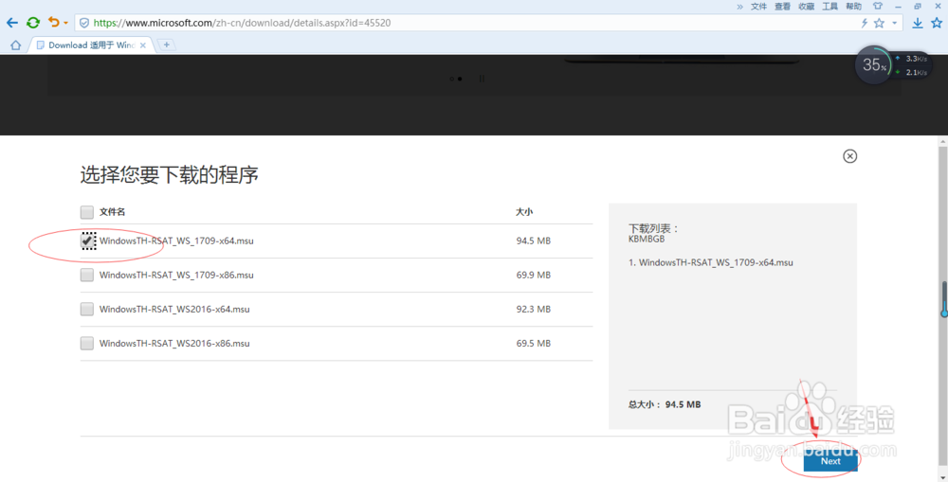Toggle the 文件名 select-all checkbox
The image size is (948, 482).
(87, 212)
